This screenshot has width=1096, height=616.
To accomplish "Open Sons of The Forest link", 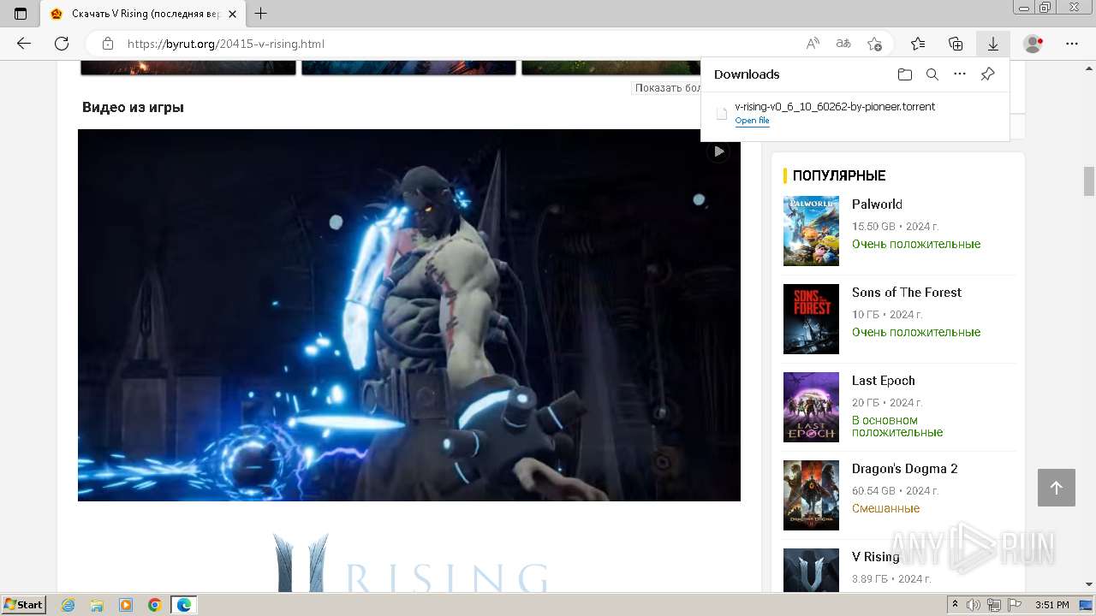I will (907, 292).
